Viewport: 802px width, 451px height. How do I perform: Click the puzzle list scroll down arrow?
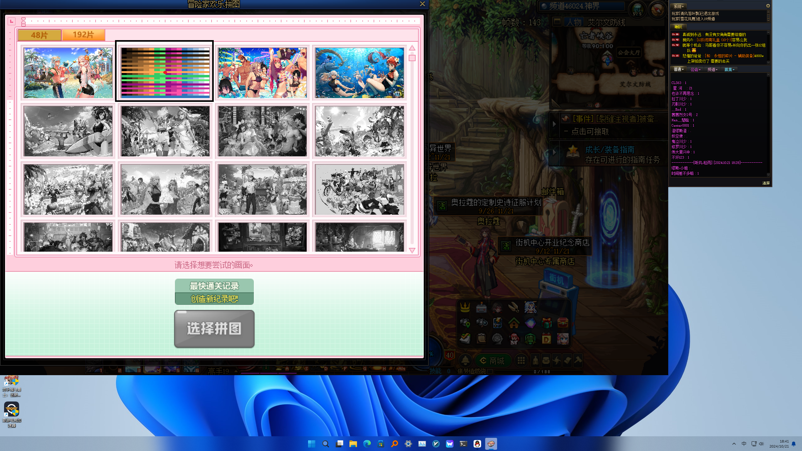coord(412,250)
